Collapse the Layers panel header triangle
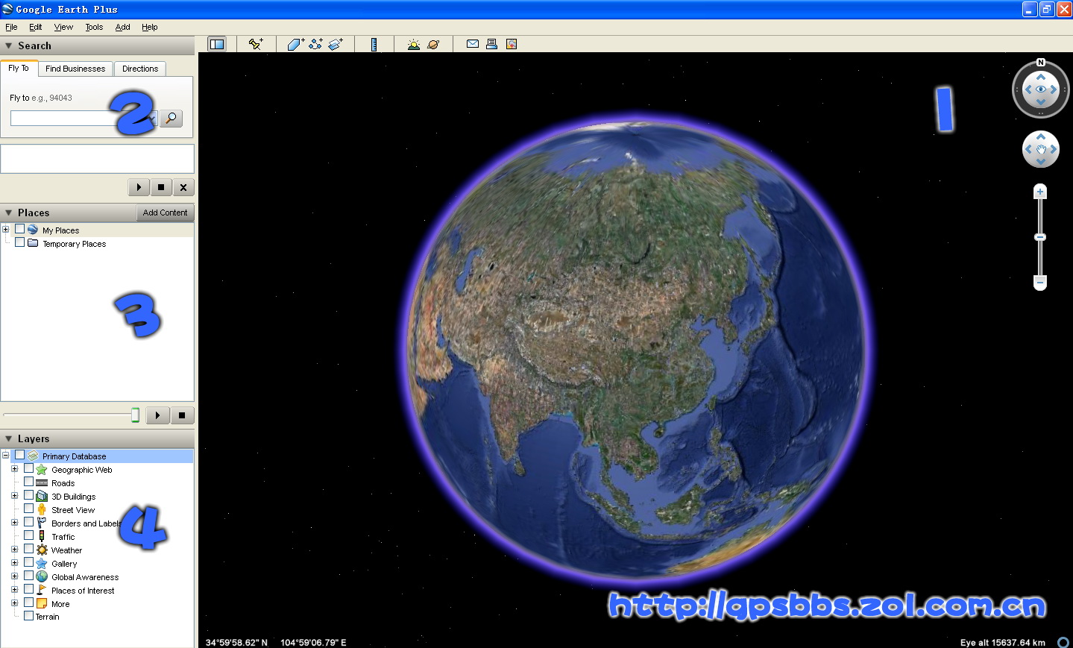This screenshot has width=1073, height=648. [8, 439]
